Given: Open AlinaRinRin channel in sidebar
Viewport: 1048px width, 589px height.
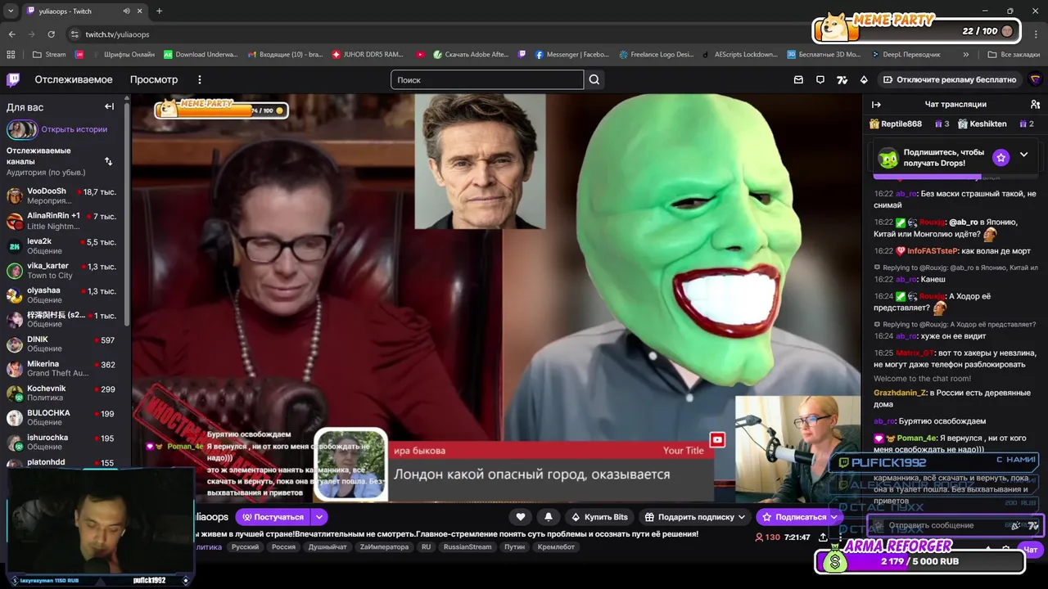Looking at the screenshot, I should click(x=62, y=221).
